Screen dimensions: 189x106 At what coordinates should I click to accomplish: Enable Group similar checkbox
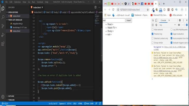[x=152, y=43]
